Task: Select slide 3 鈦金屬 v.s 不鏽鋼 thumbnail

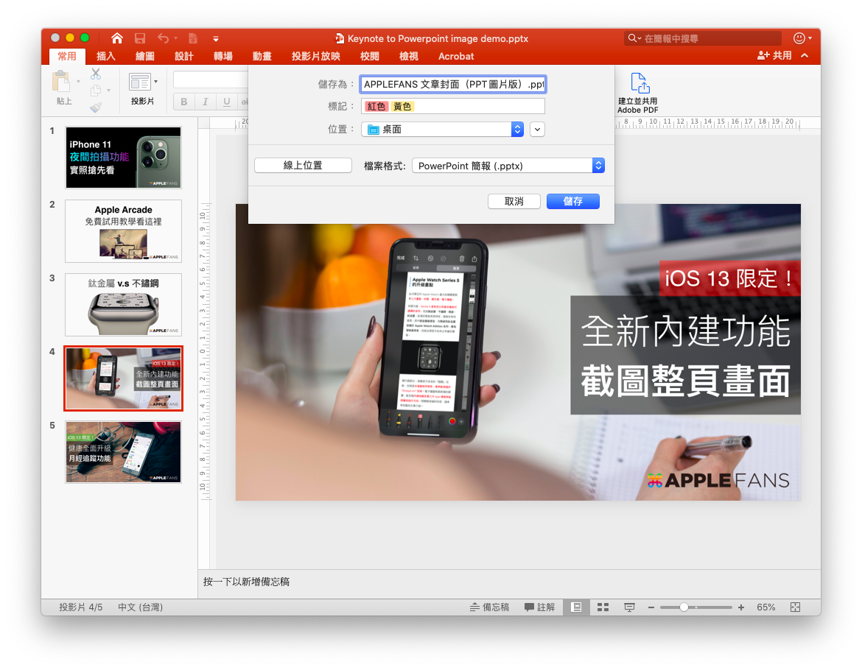Action: tap(123, 305)
